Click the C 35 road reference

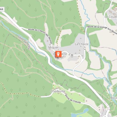(x=71, y=55)
